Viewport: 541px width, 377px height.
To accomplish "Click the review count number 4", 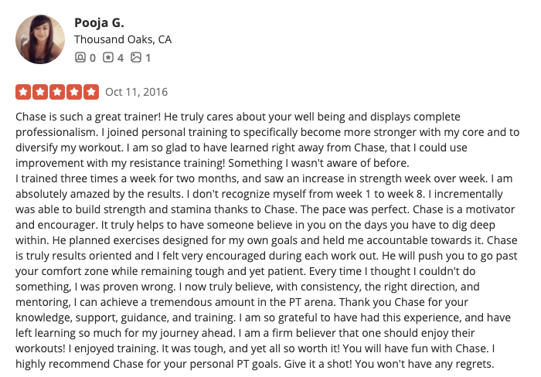I will (x=121, y=58).
